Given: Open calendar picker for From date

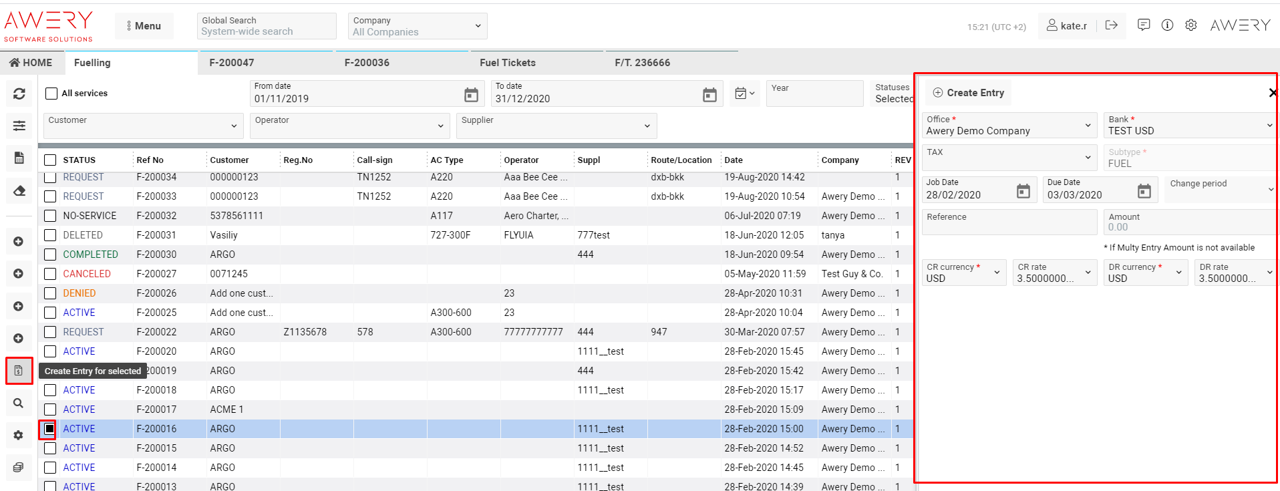Looking at the screenshot, I should coord(471,96).
